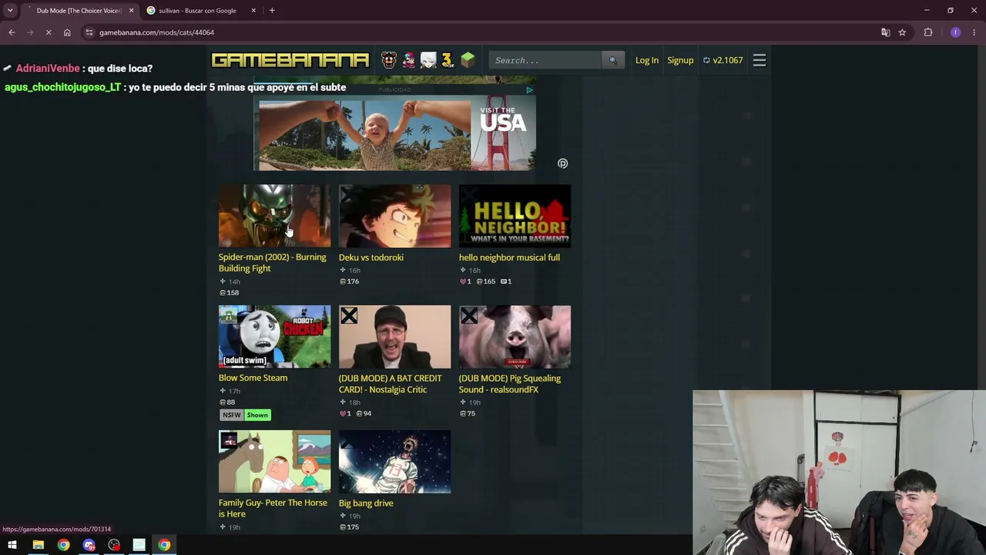Expand the tab search dropdown

point(10,10)
